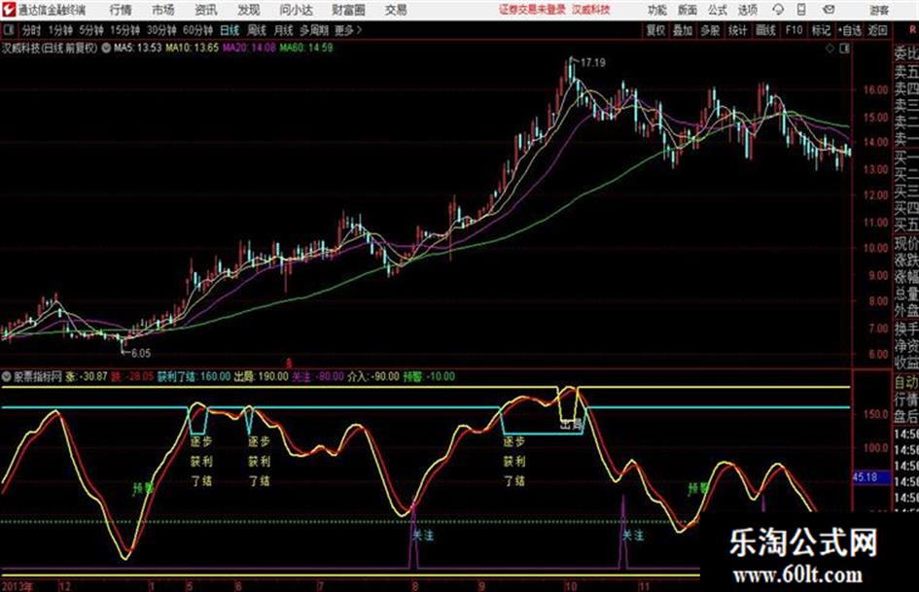Click the 预警: -10.00 indicator value

pos(429,377)
